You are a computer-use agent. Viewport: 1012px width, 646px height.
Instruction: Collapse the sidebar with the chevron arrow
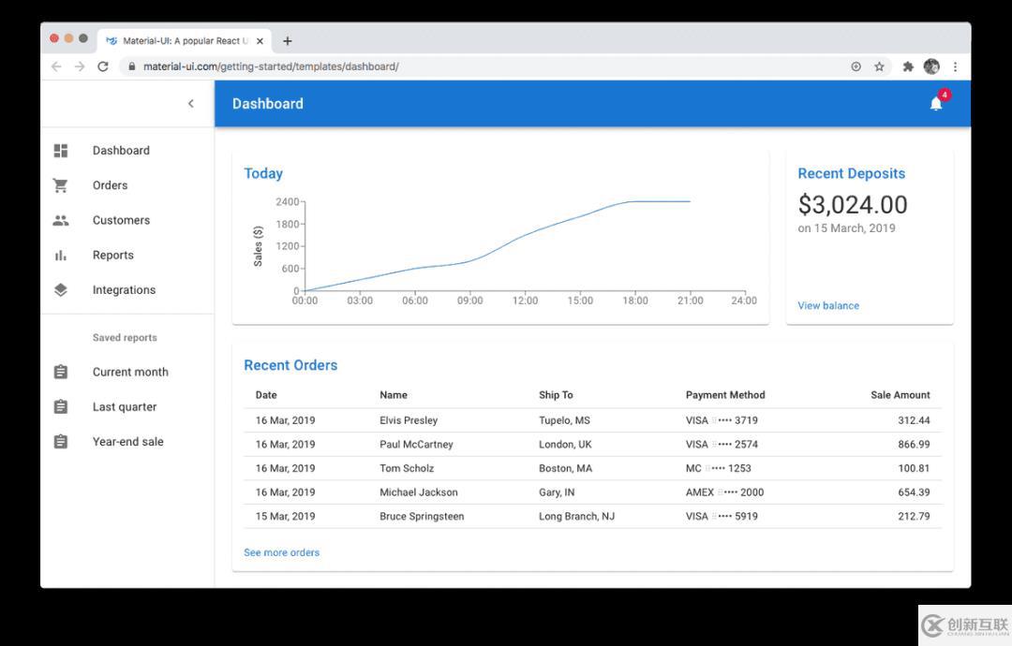click(191, 103)
